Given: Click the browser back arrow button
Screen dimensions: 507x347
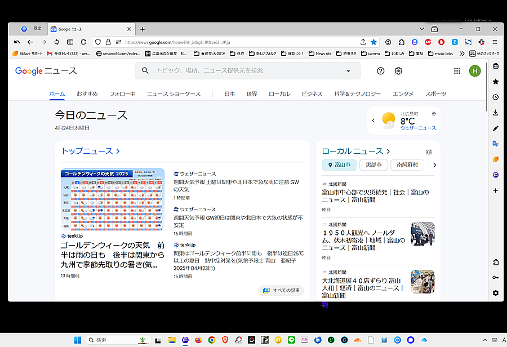Looking at the screenshot, I should click(x=30, y=42).
